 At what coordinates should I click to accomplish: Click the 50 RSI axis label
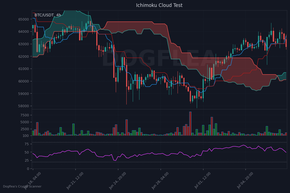click(27, 152)
